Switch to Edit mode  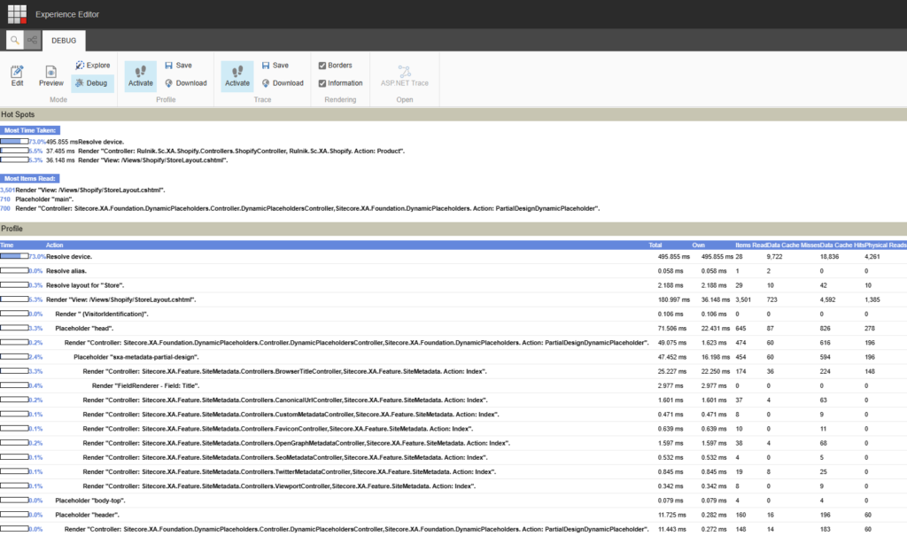coord(18,74)
